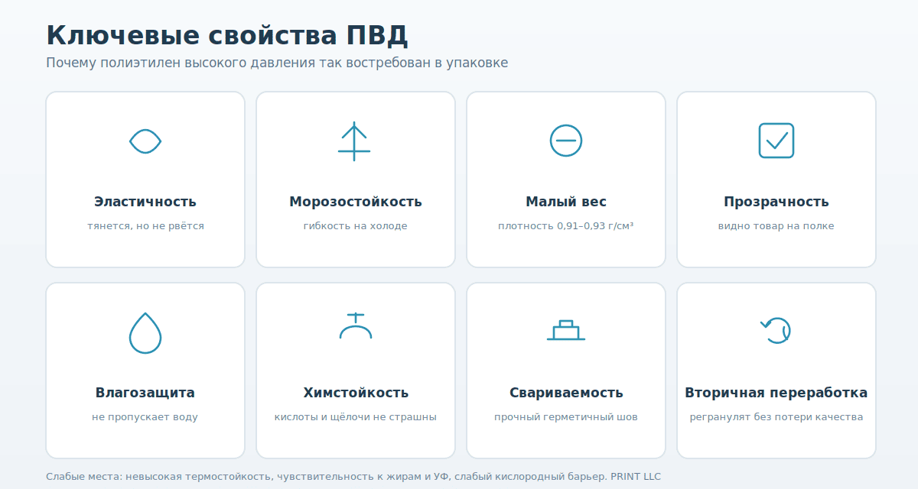This screenshot has width=918, height=489.
Task: Select the Свариваемость card title
Action: pyautogui.click(x=566, y=393)
